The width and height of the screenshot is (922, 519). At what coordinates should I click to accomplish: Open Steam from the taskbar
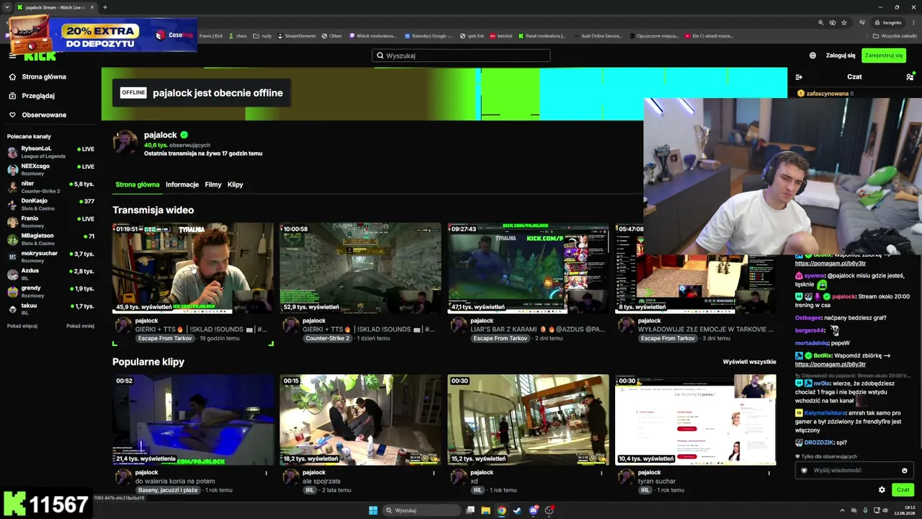pyautogui.click(x=517, y=510)
